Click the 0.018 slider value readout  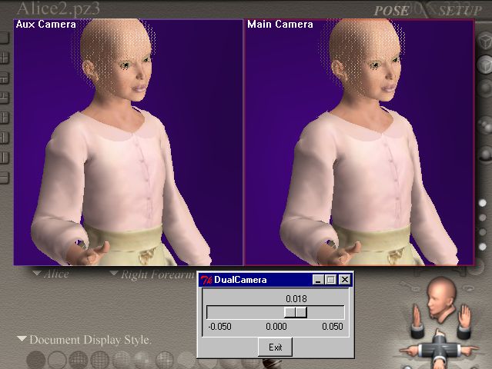(296, 299)
